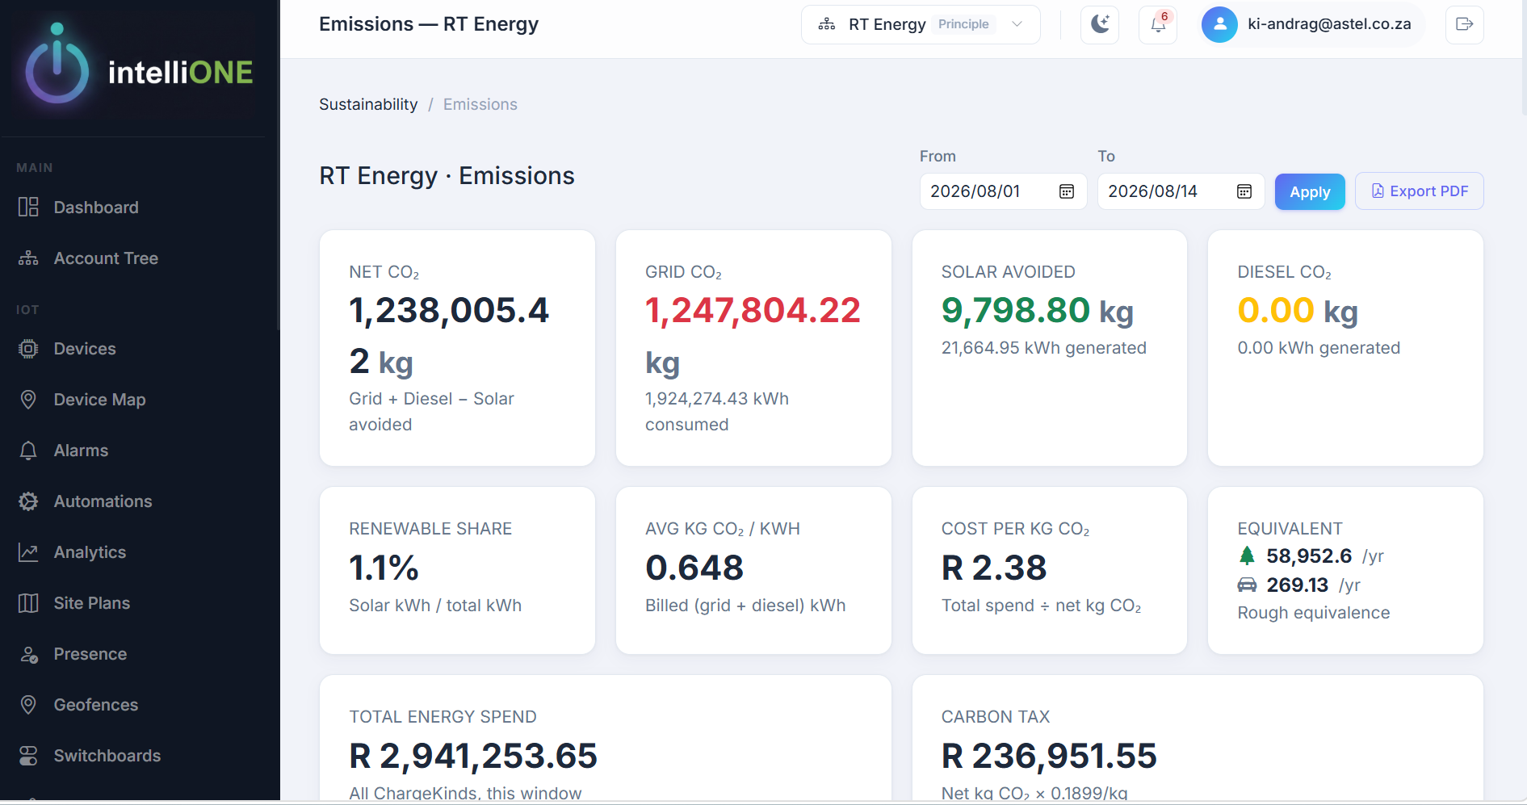Open user menu ki-andrag@astel.co.za
Viewport: 1527px width, 805px height.
click(x=1313, y=24)
